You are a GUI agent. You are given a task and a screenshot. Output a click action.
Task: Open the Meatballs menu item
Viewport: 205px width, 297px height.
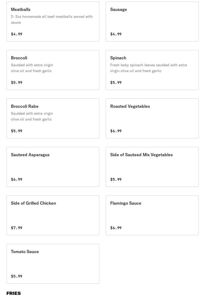tap(21, 10)
